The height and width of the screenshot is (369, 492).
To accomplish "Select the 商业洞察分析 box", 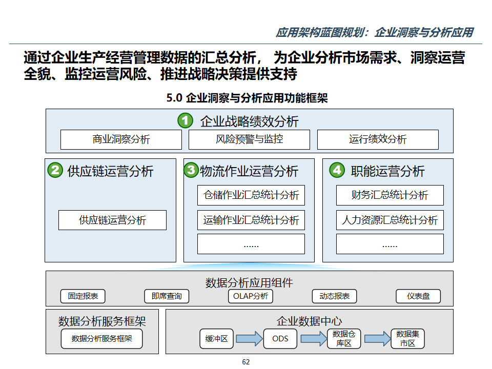I will [x=121, y=139].
